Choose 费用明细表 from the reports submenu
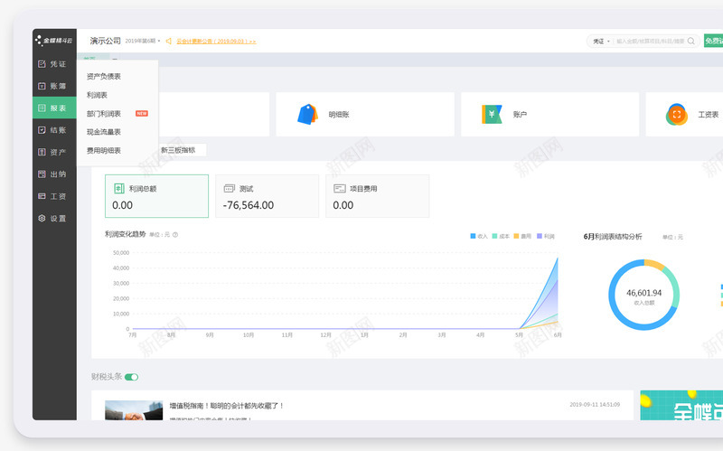 coord(104,150)
